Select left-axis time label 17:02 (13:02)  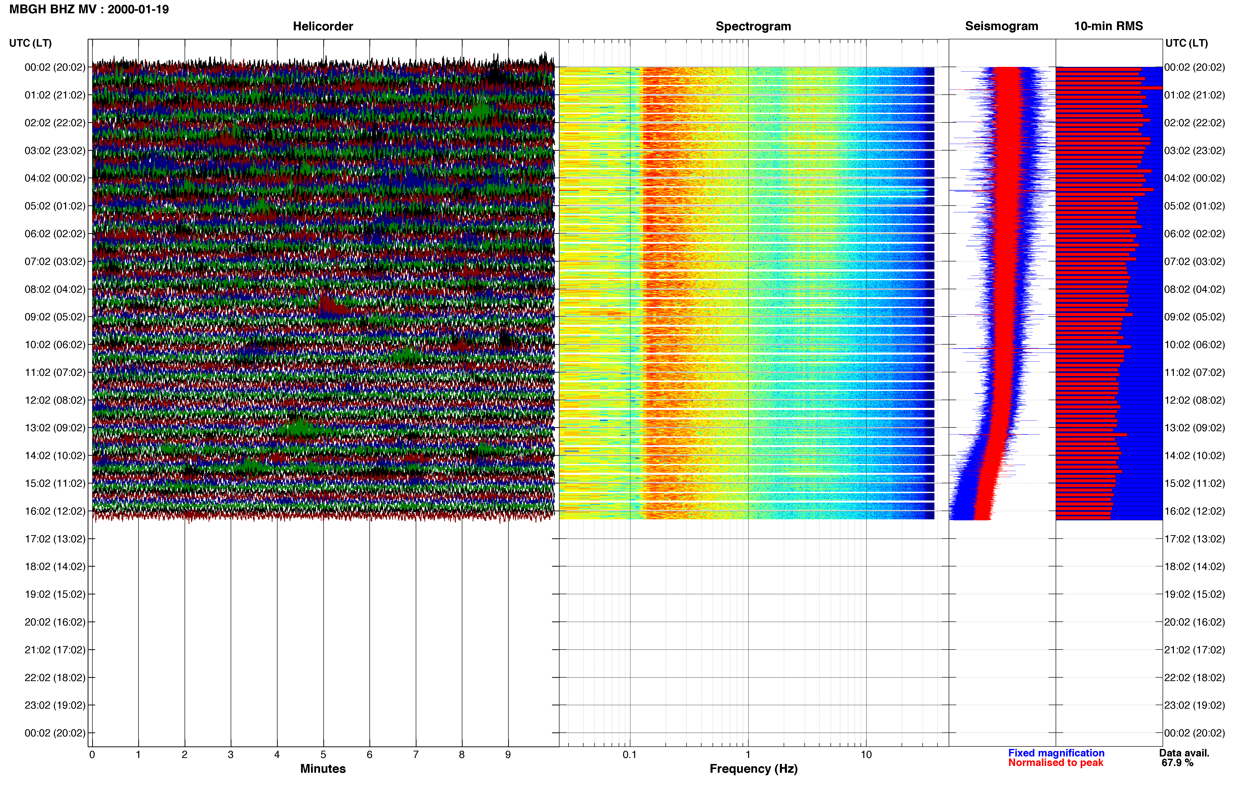point(55,539)
